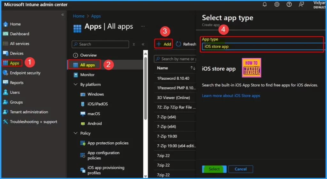Click the Android platform icon

click(83, 124)
